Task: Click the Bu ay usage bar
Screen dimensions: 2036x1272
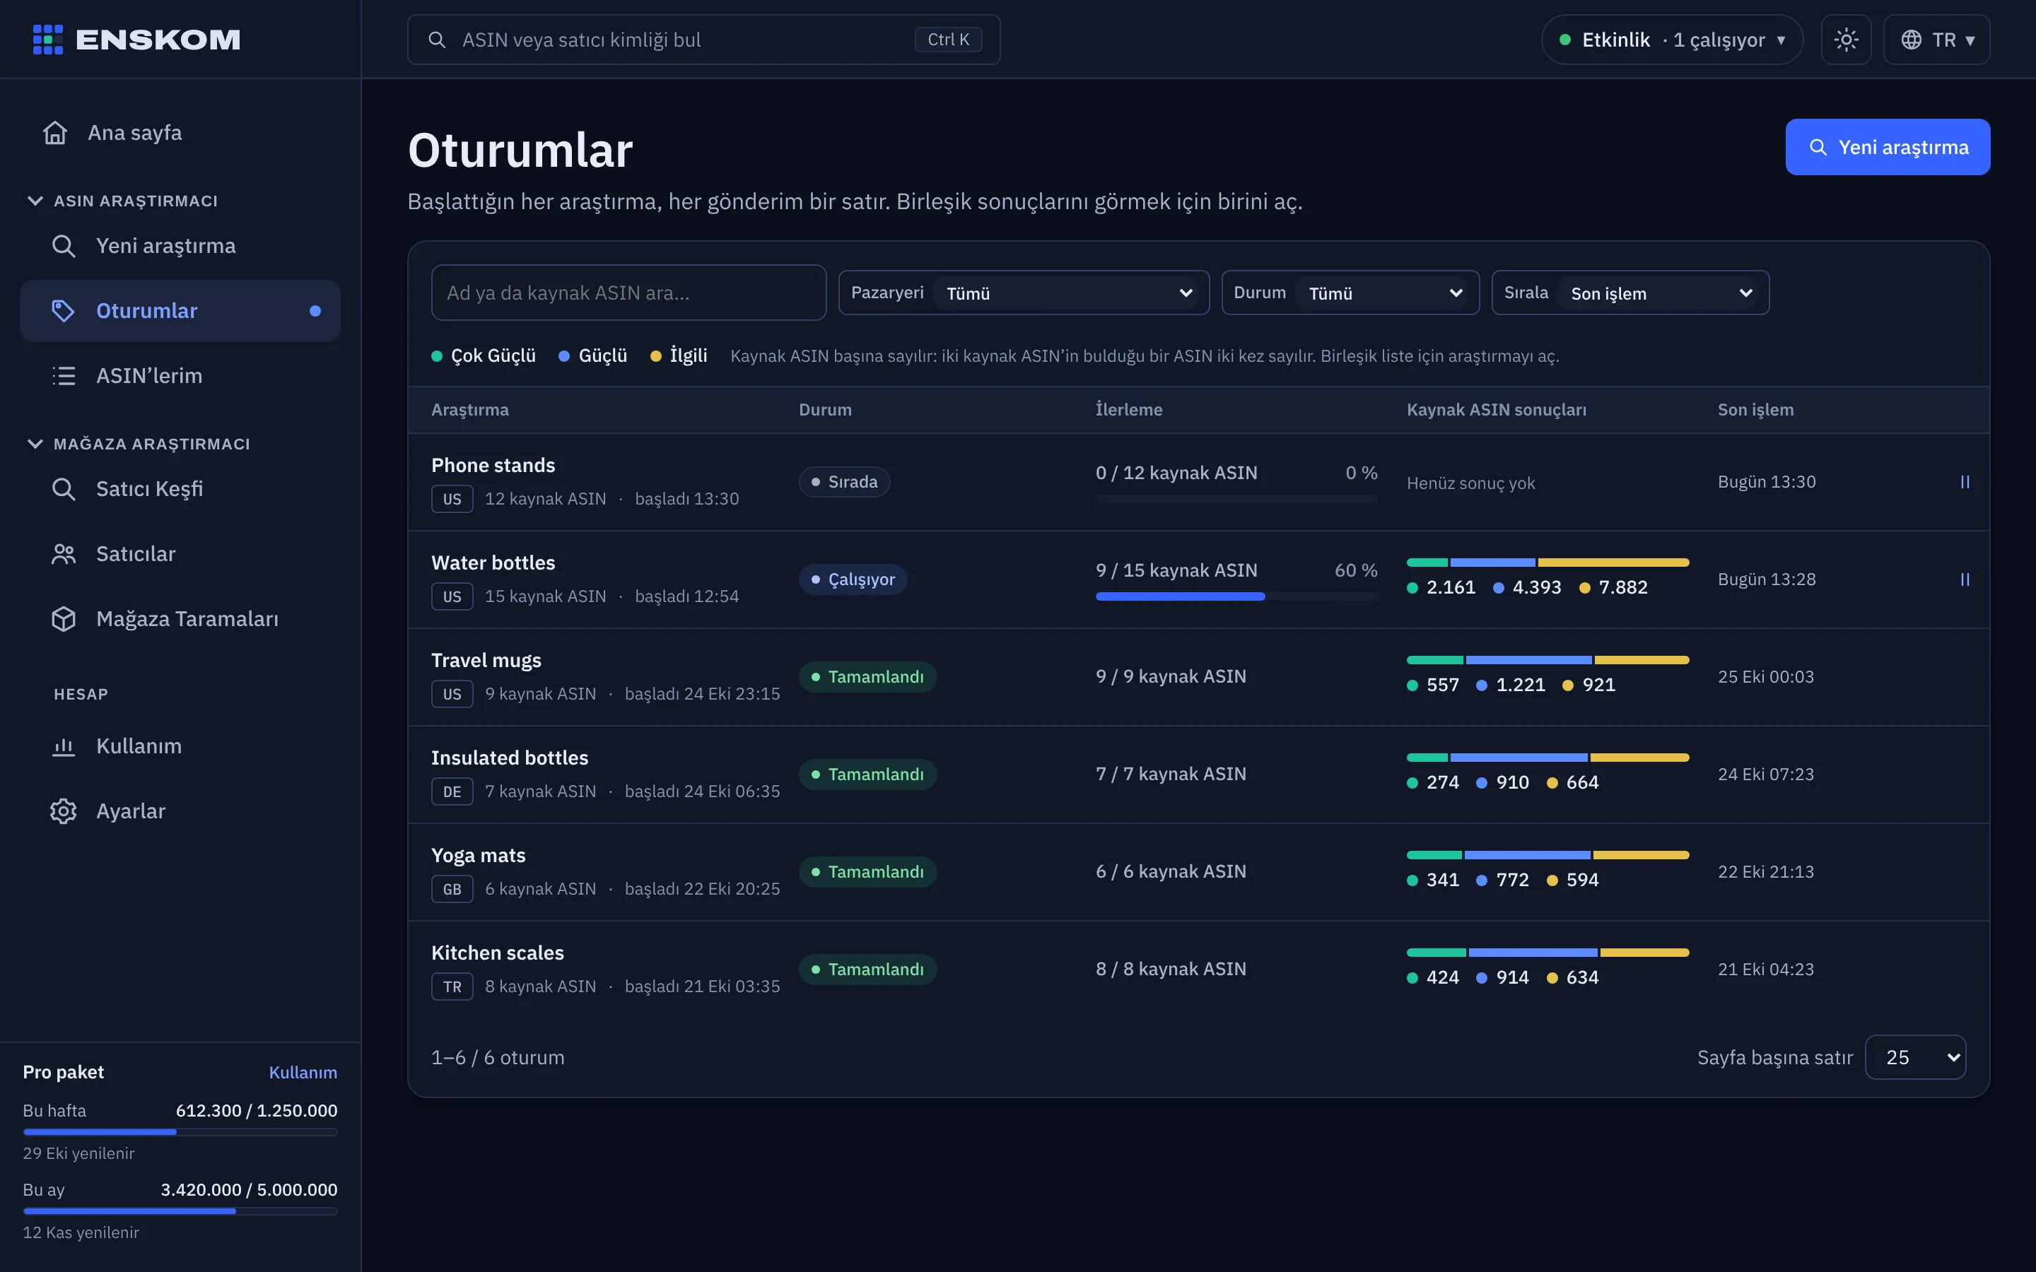Action: (x=180, y=1211)
